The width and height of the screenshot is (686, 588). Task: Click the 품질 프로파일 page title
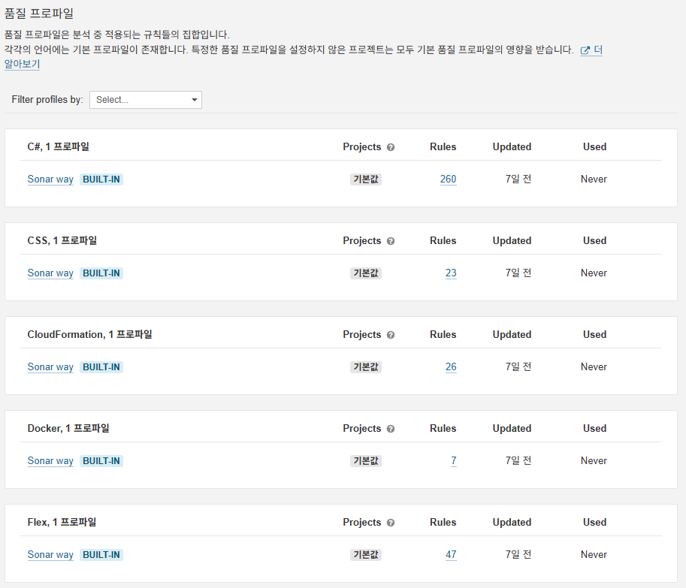click(x=38, y=14)
